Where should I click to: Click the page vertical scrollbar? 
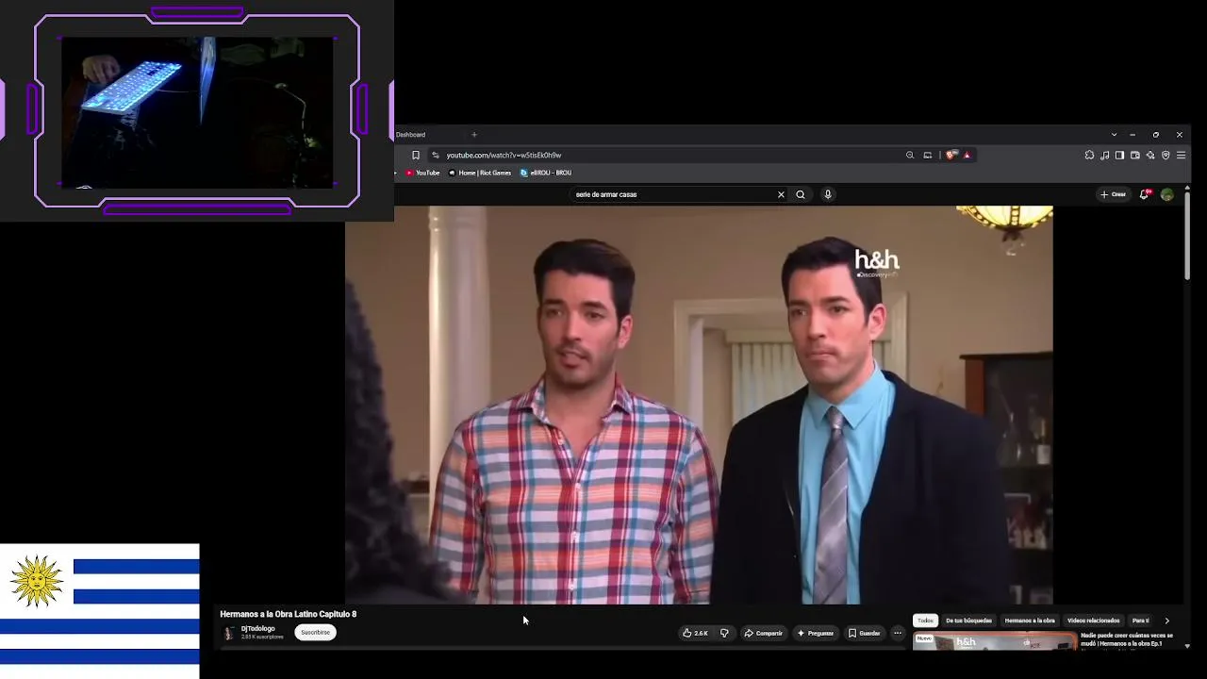point(1187,236)
